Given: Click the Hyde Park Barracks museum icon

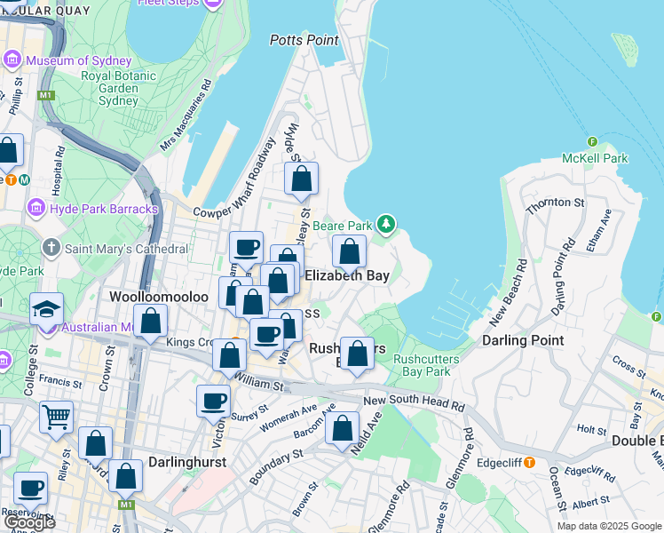Looking at the screenshot, I should [36, 208].
